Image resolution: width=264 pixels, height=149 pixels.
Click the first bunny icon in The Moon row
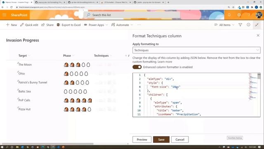tap(66, 65)
